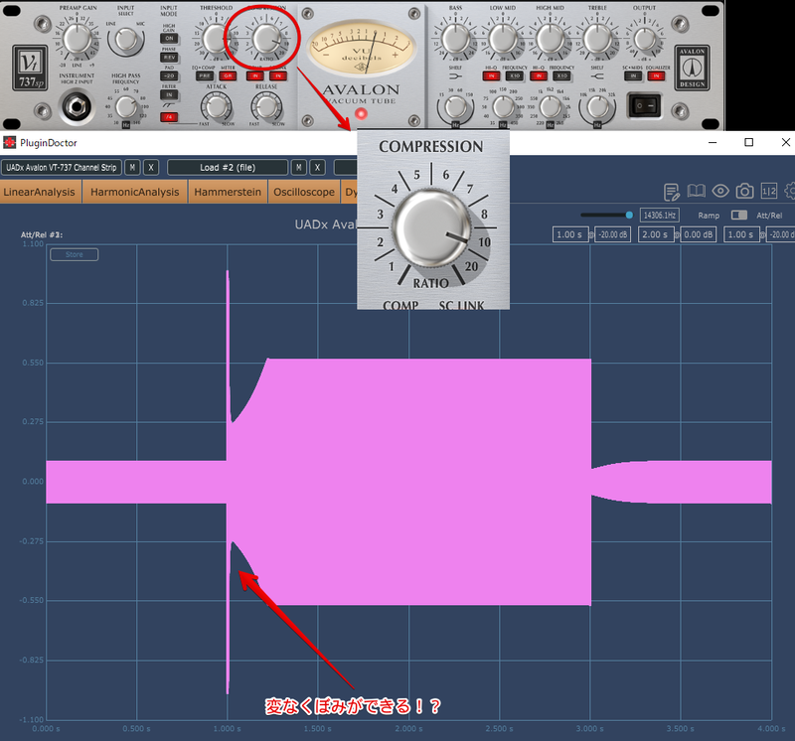Screen dimensions: 795x741
Task: Click the Treble gain knob
Action: coord(597,39)
